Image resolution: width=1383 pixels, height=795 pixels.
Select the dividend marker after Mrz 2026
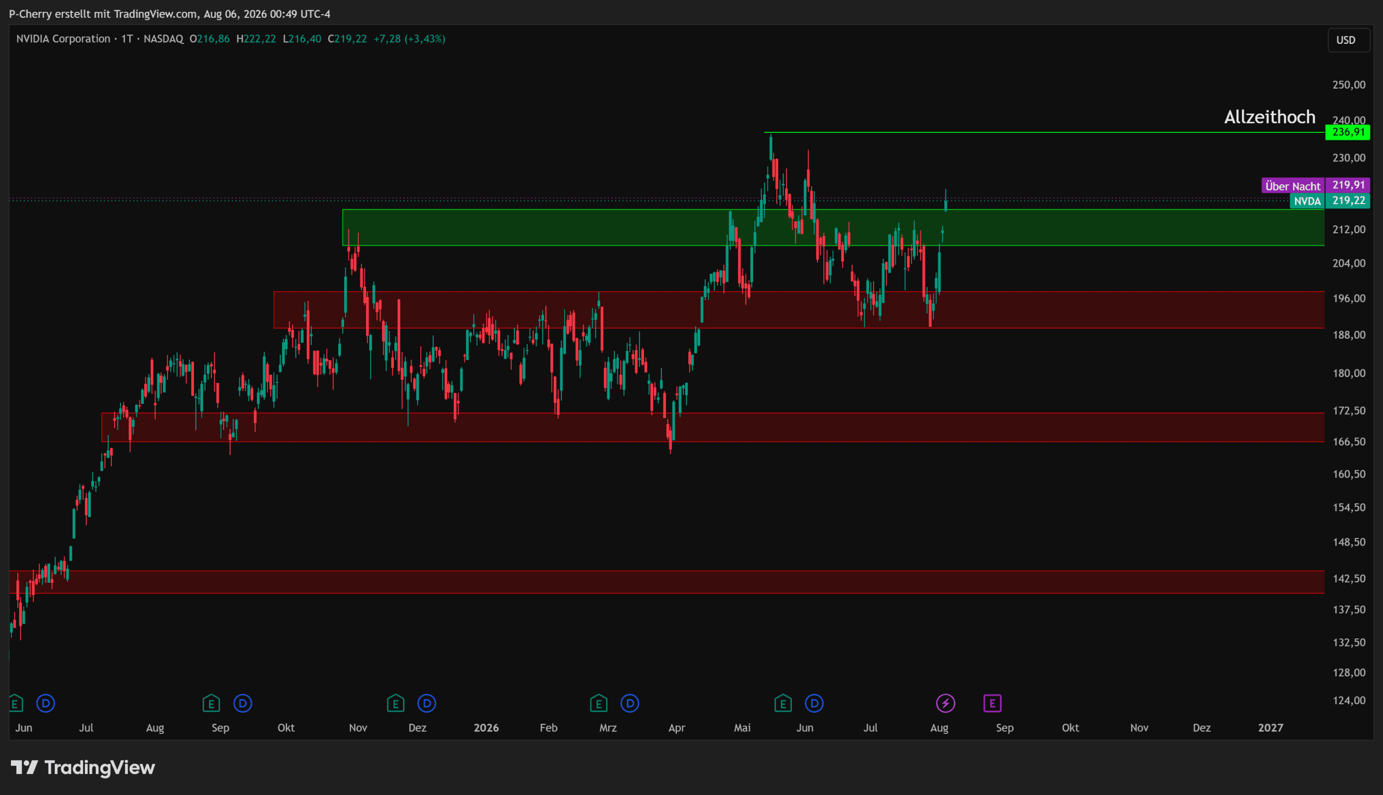630,703
